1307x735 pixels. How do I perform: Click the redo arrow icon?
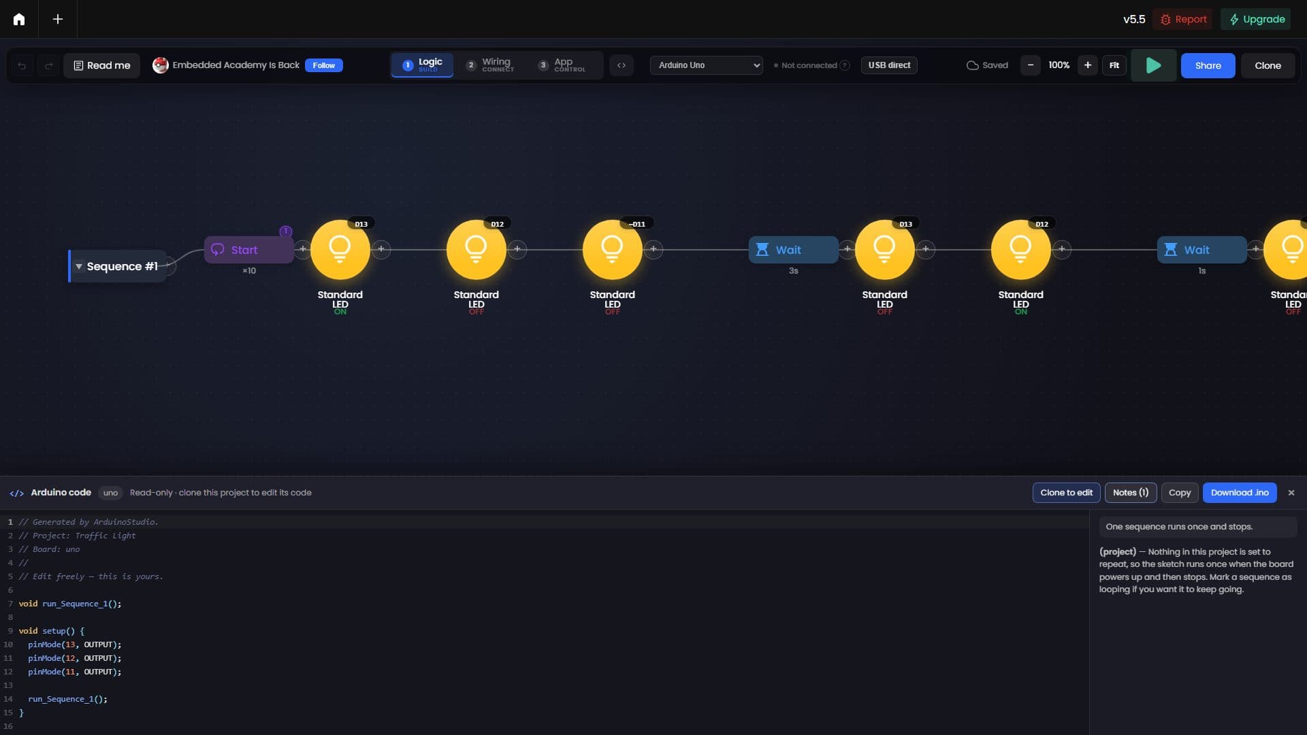pos(48,65)
